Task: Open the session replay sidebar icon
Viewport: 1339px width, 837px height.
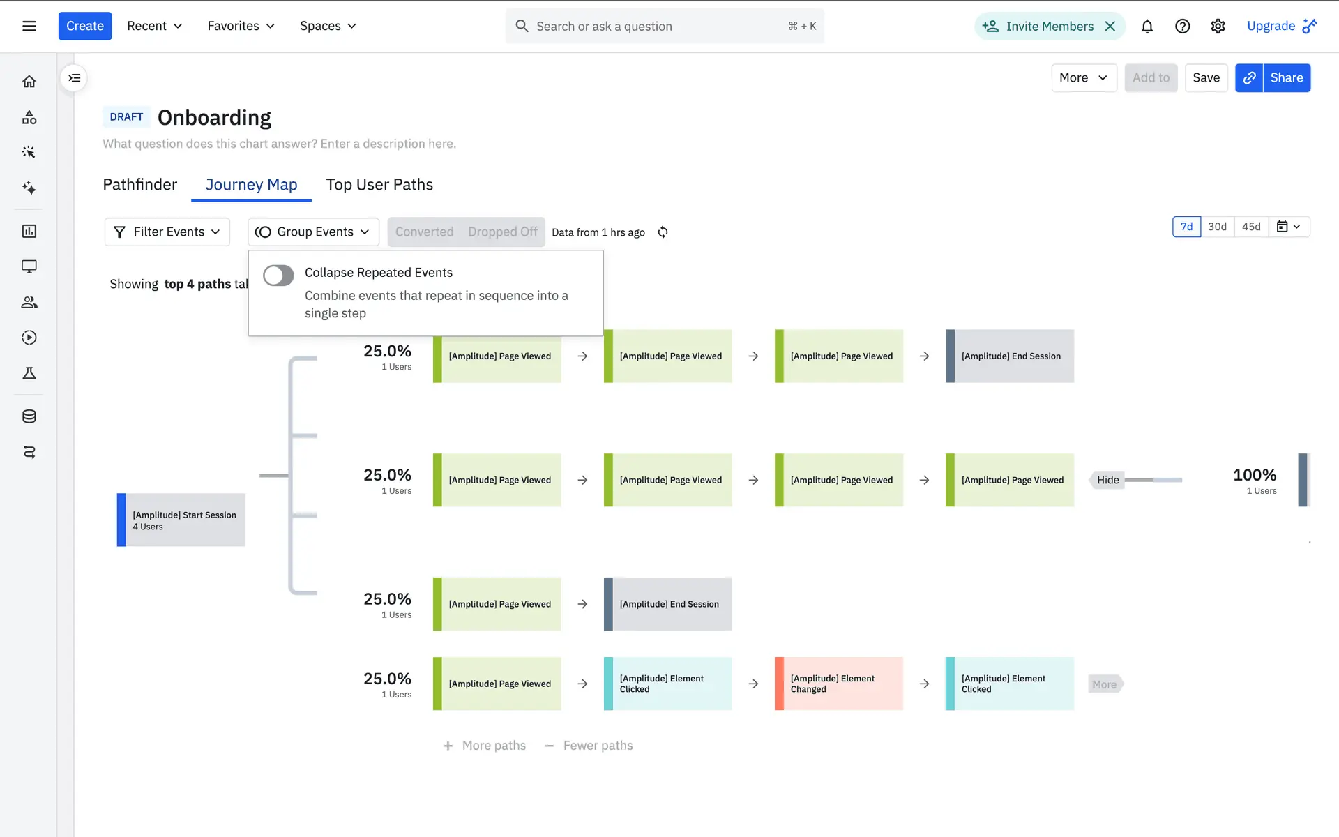Action: point(29,338)
